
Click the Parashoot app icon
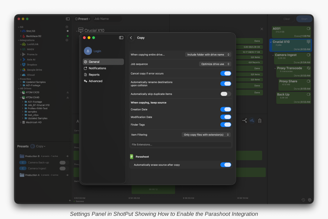pyautogui.click(x=132, y=157)
